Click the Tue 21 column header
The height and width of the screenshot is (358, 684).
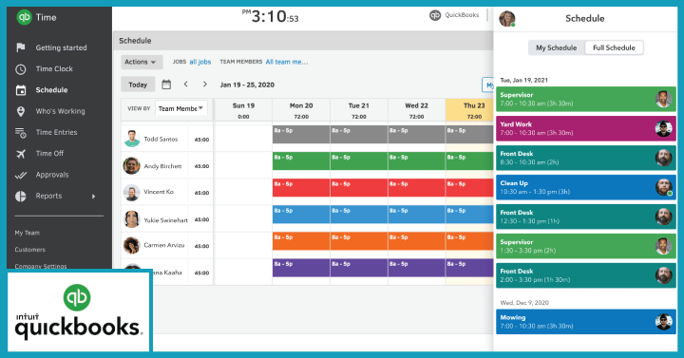[x=358, y=110]
